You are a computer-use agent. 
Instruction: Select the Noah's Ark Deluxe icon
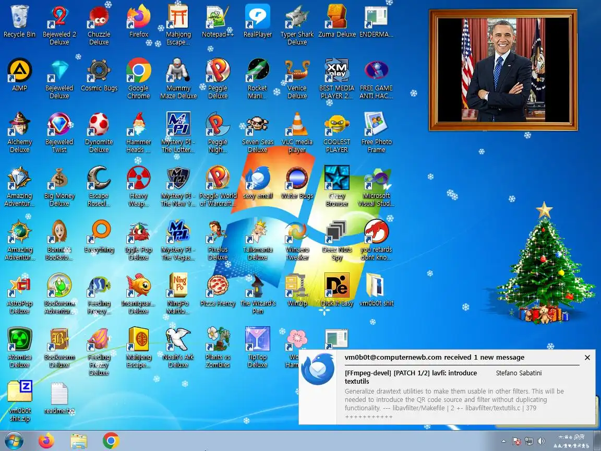coord(178,348)
